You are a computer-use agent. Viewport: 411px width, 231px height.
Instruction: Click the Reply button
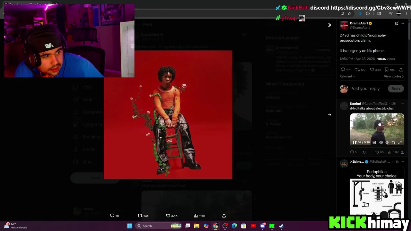(396, 89)
